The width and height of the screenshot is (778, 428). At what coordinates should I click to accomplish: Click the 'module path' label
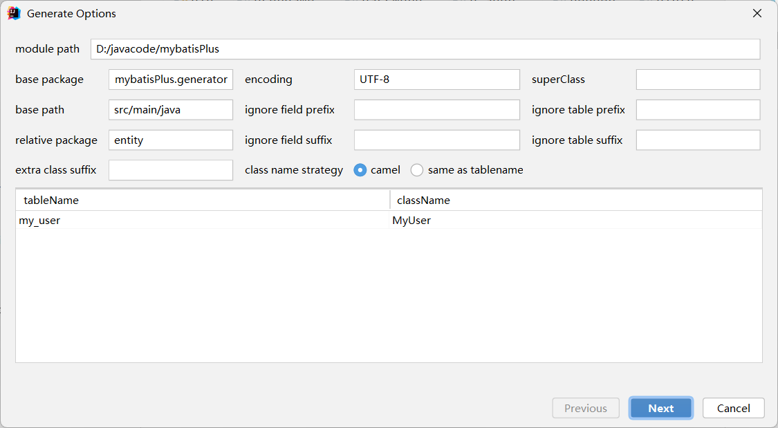(x=47, y=49)
